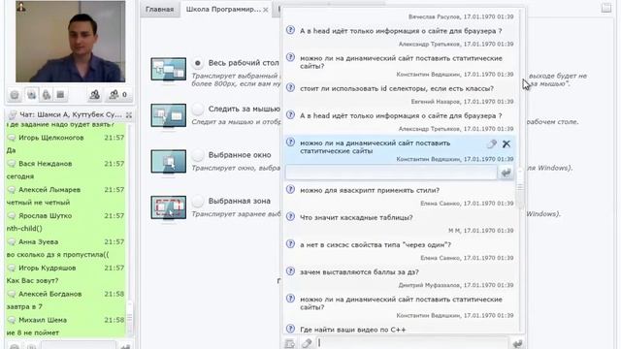The height and width of the screenshot is (349, 621).
Task: Select the 'Следить за мышью' radio button
Action: 198,110
